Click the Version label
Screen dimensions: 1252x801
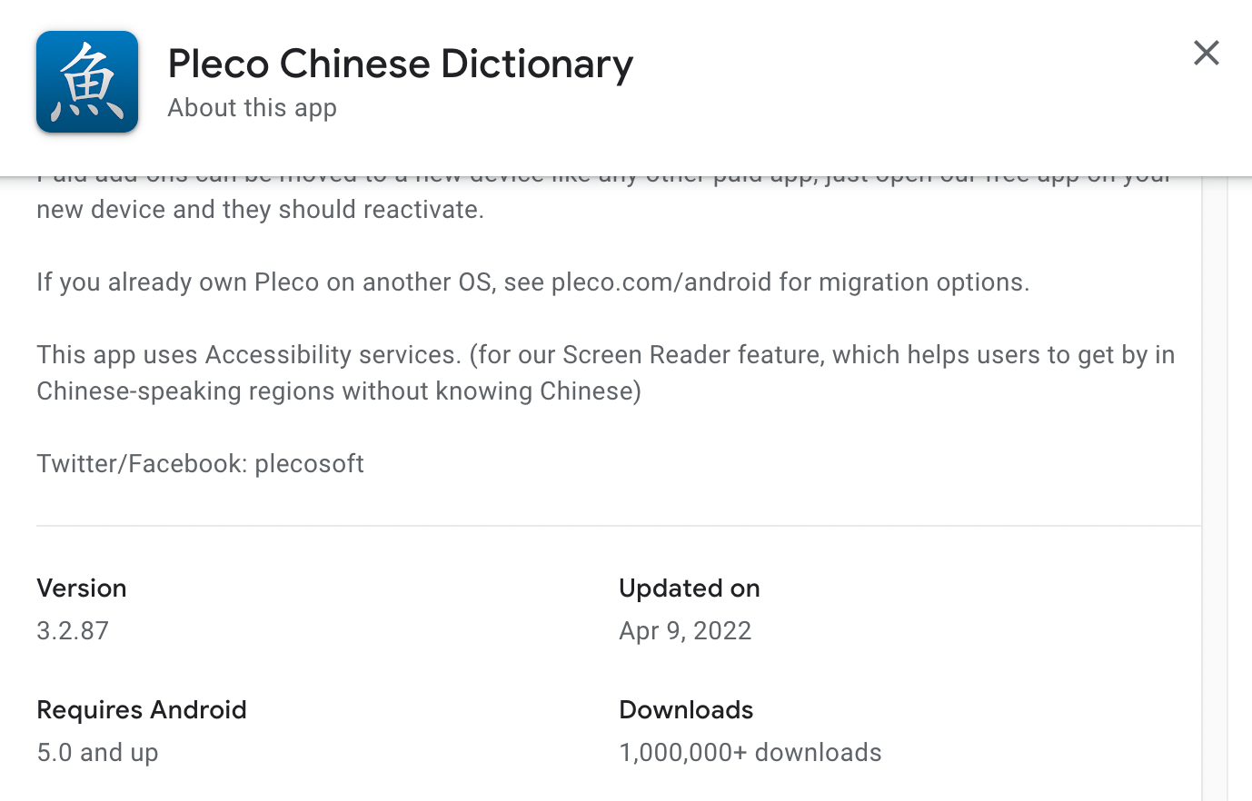click(82, 588)
